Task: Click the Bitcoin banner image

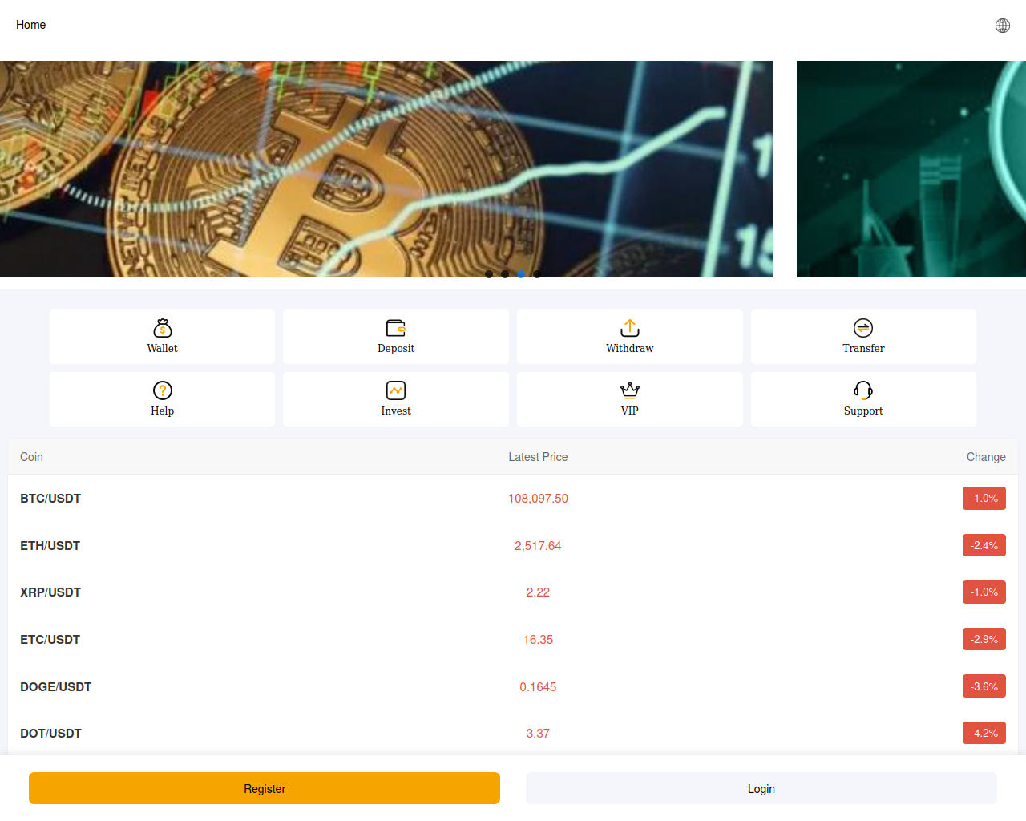Action: click(386, 169)
